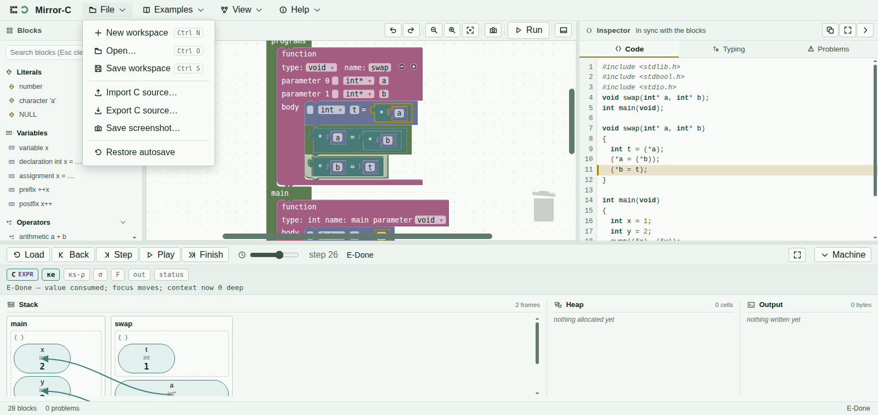Take a workspace screenshot with camera icon
The image size is (878, 415).
point(493,30)
